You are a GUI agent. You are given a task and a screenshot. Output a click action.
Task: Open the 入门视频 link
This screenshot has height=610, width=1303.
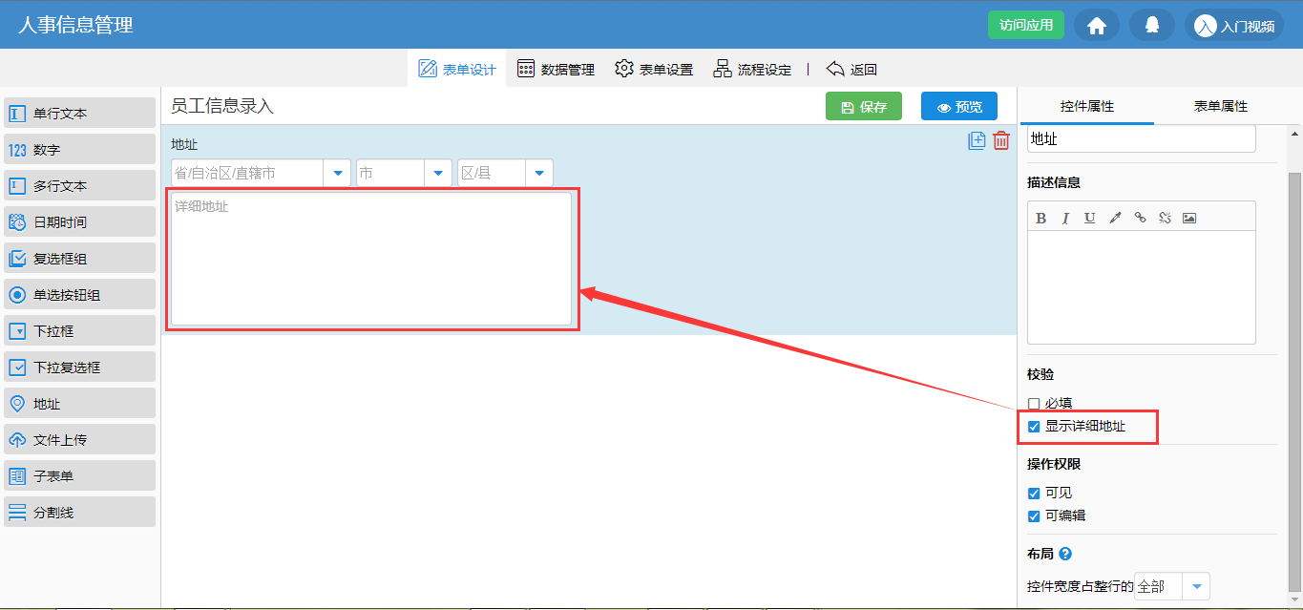[x=1234, y=26]
